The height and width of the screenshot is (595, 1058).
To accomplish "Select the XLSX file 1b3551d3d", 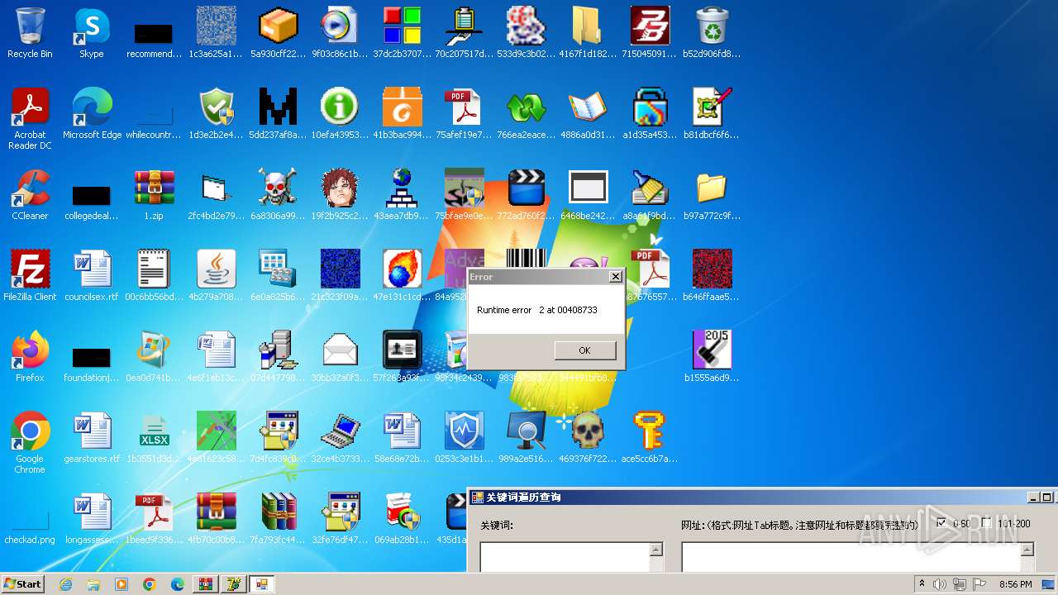I will click(154, 438).
